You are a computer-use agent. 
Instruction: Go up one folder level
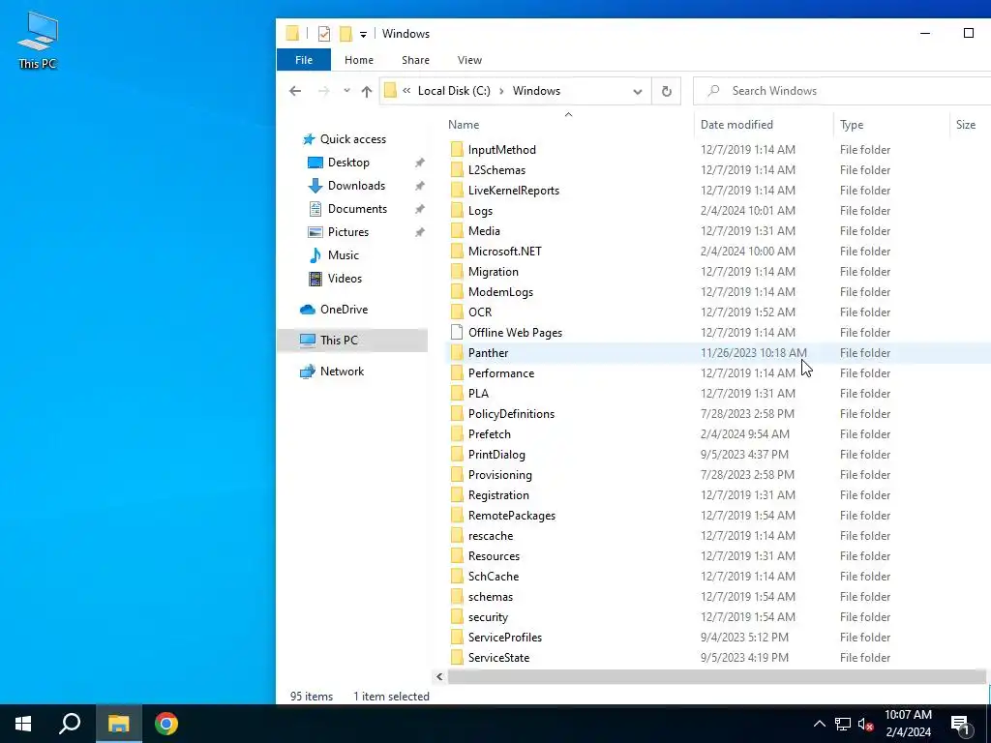367,91
